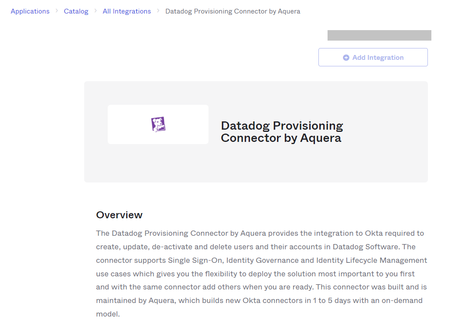The height and width of the screenshot is (327, 451).
Task: Click the chevron after All Integrations breadcrumb
Action: click(157, 11)
